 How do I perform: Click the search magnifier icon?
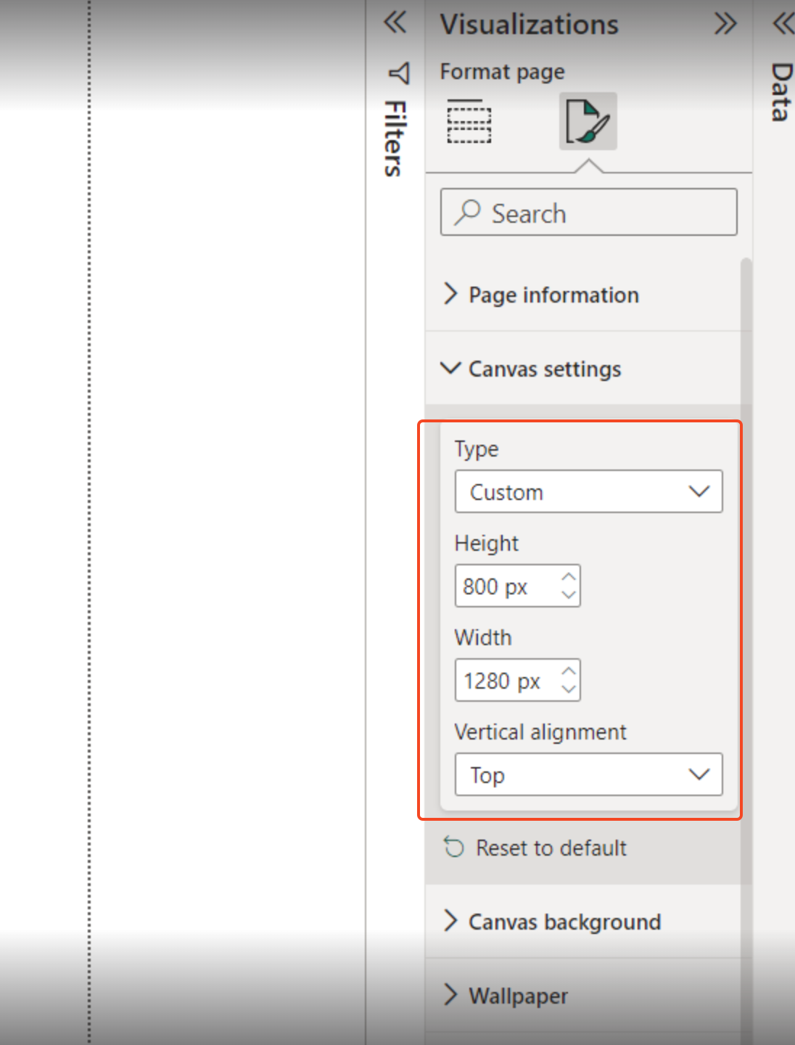click(x=468, y=213)
